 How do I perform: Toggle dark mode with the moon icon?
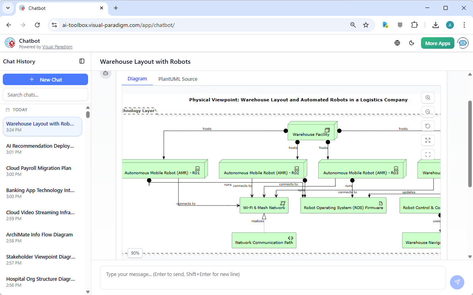coord(411,43)
